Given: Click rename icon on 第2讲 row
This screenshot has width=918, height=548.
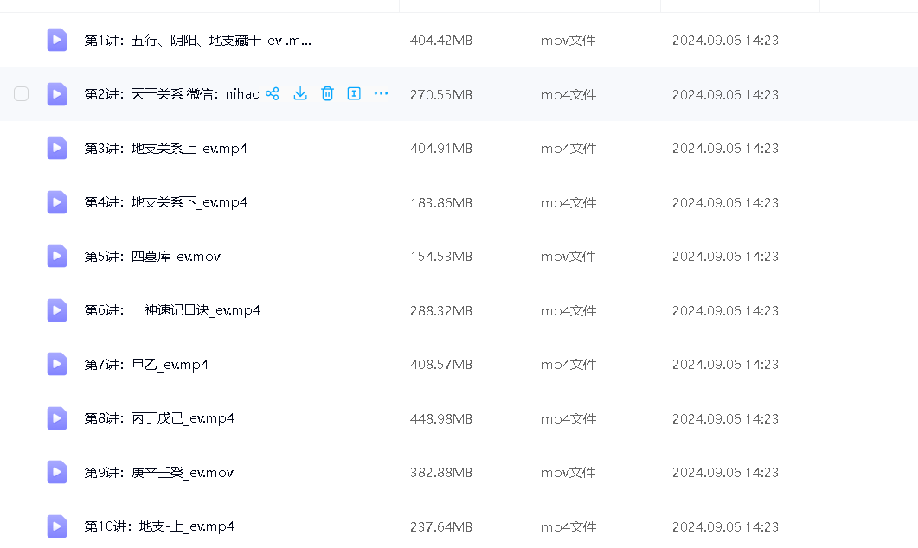Looking at the screenshot, I should coord(354,94).
